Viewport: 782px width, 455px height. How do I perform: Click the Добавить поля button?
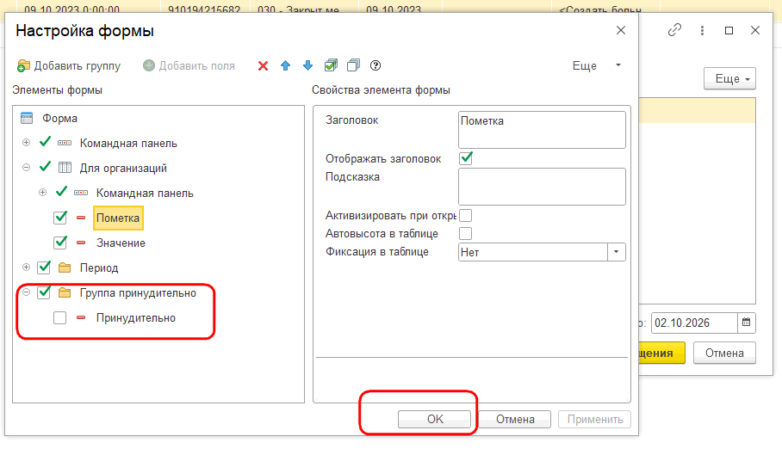click(189, 65)
